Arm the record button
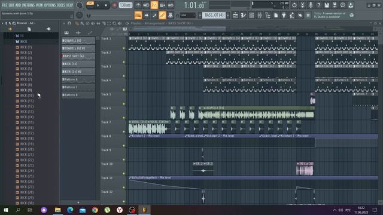This screenshot has width=383, height=215. (x=114, y=5)
